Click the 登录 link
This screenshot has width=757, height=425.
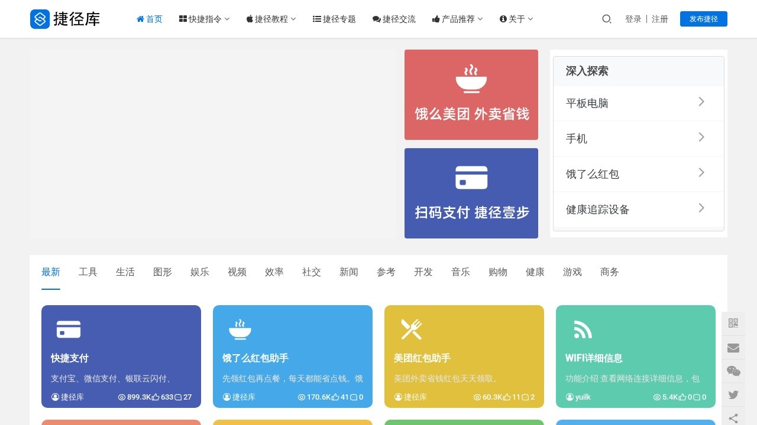tap(633, 19)
